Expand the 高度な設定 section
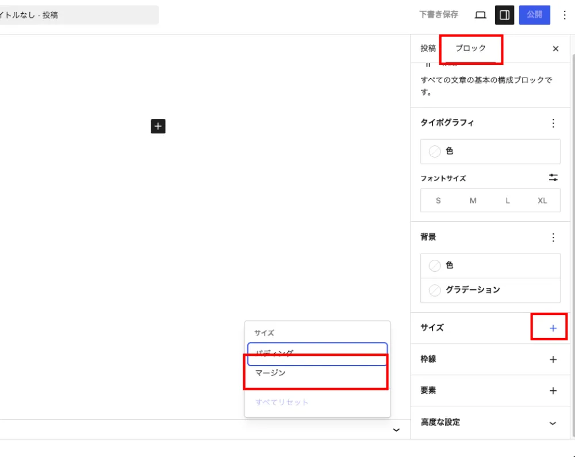Screen dimensions: 575x457 490,423
